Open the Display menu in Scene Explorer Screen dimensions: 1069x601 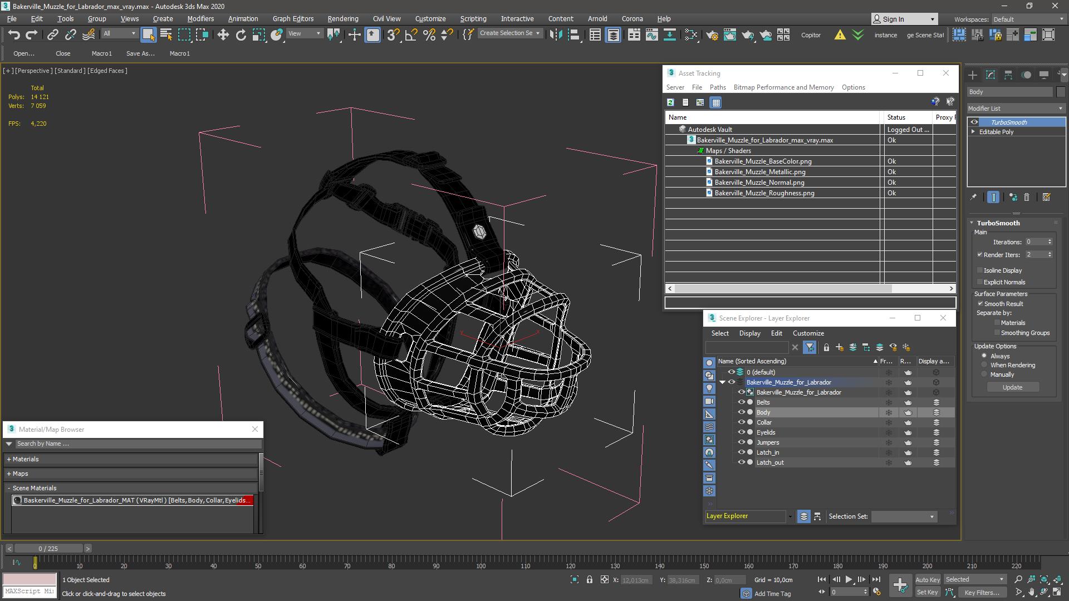[749, 333]
